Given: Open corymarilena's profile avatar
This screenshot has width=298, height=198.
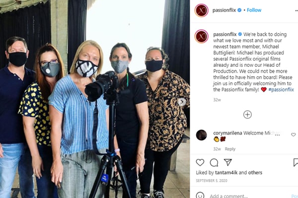Looking at the screenshot, I should pyautogui.click(x=202, y=135).
